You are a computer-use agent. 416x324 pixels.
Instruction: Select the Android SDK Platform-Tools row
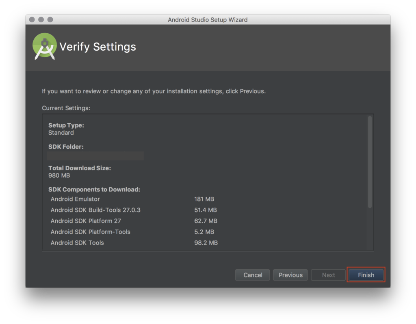133,232
